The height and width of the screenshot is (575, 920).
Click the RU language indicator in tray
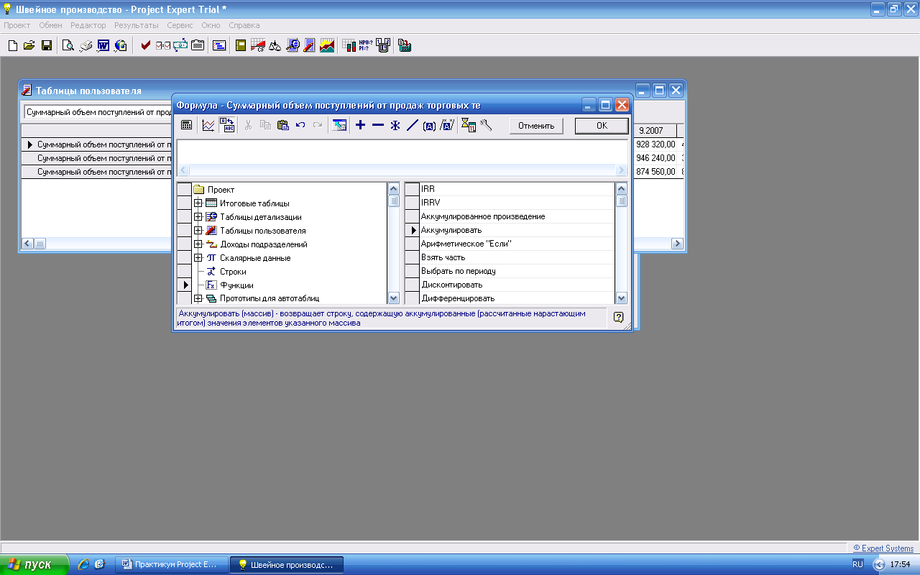857,564
